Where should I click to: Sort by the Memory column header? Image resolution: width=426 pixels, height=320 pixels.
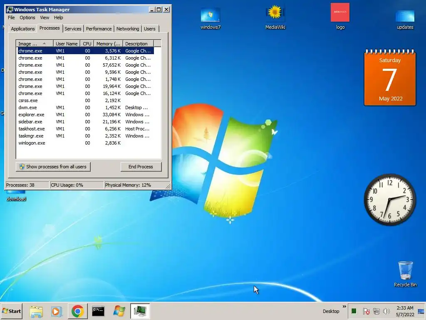[109, 43]
